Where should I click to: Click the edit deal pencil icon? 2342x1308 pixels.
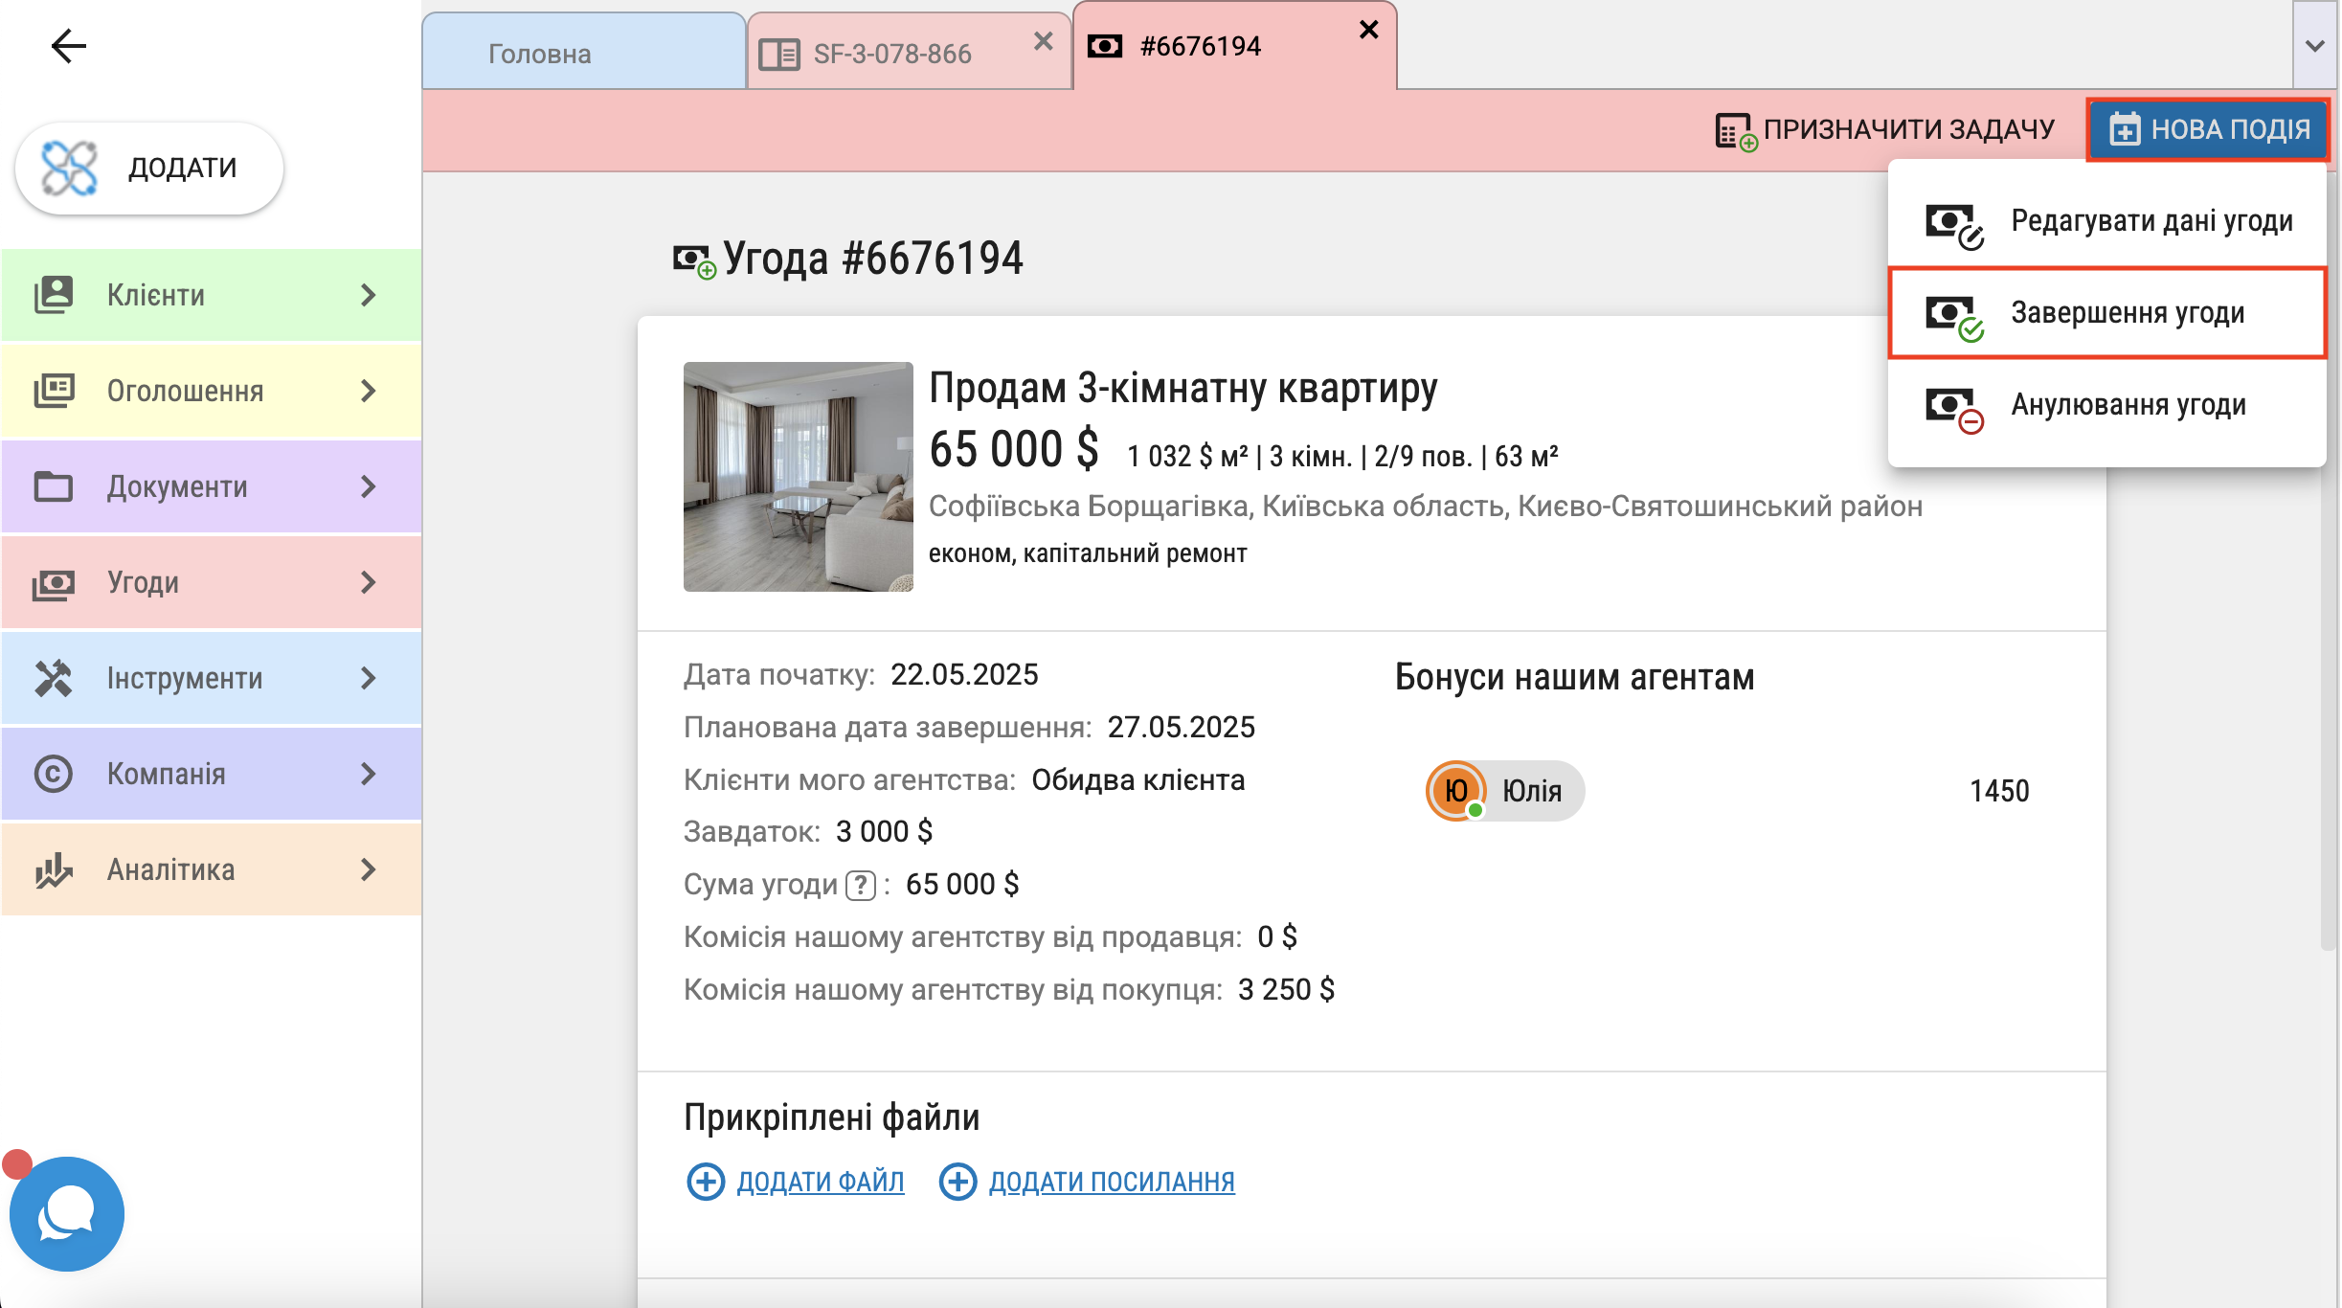point(1954,225)
